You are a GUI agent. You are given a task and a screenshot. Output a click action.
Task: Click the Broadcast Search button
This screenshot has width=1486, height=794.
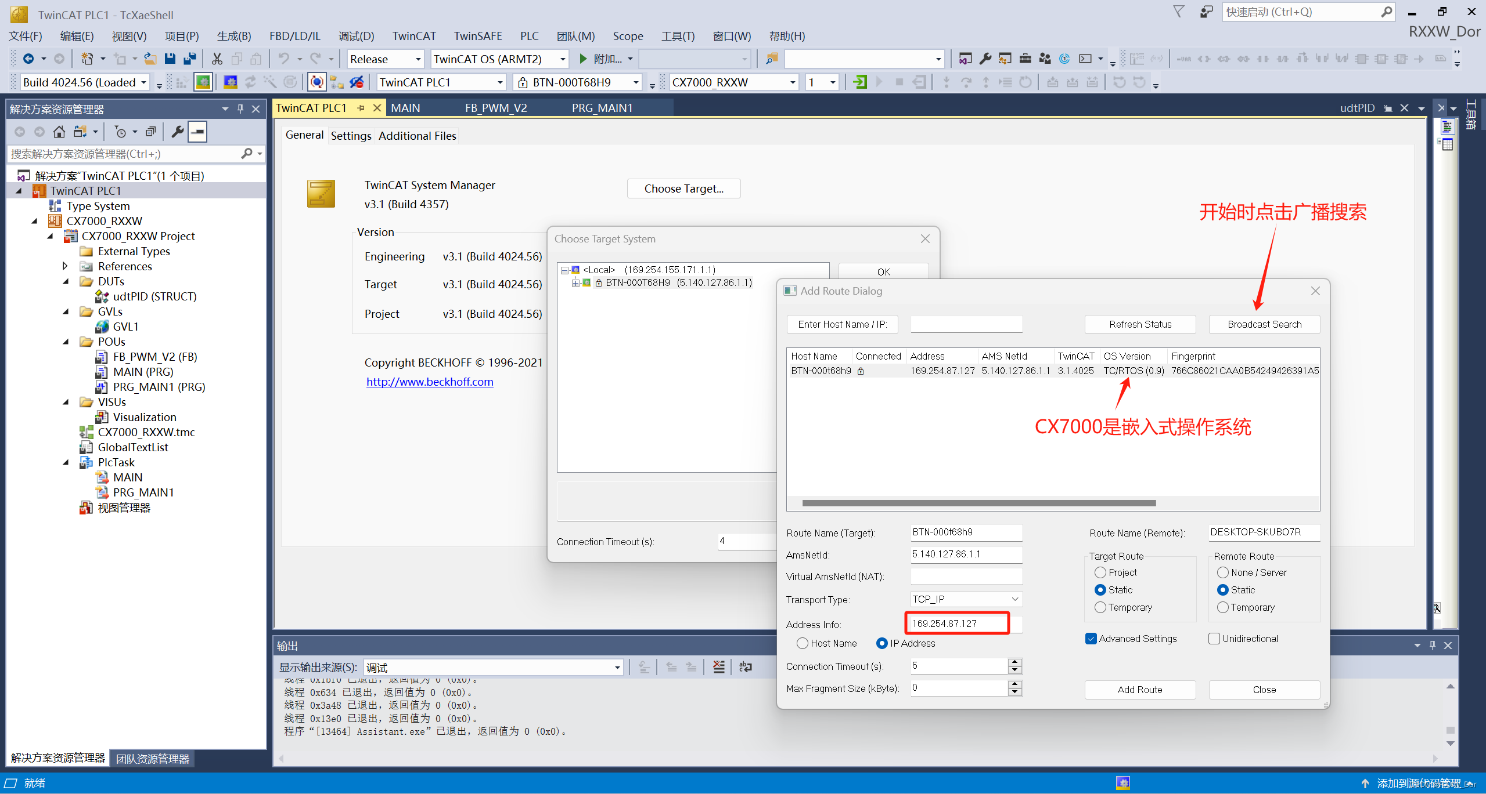[x=1264, y=324]
